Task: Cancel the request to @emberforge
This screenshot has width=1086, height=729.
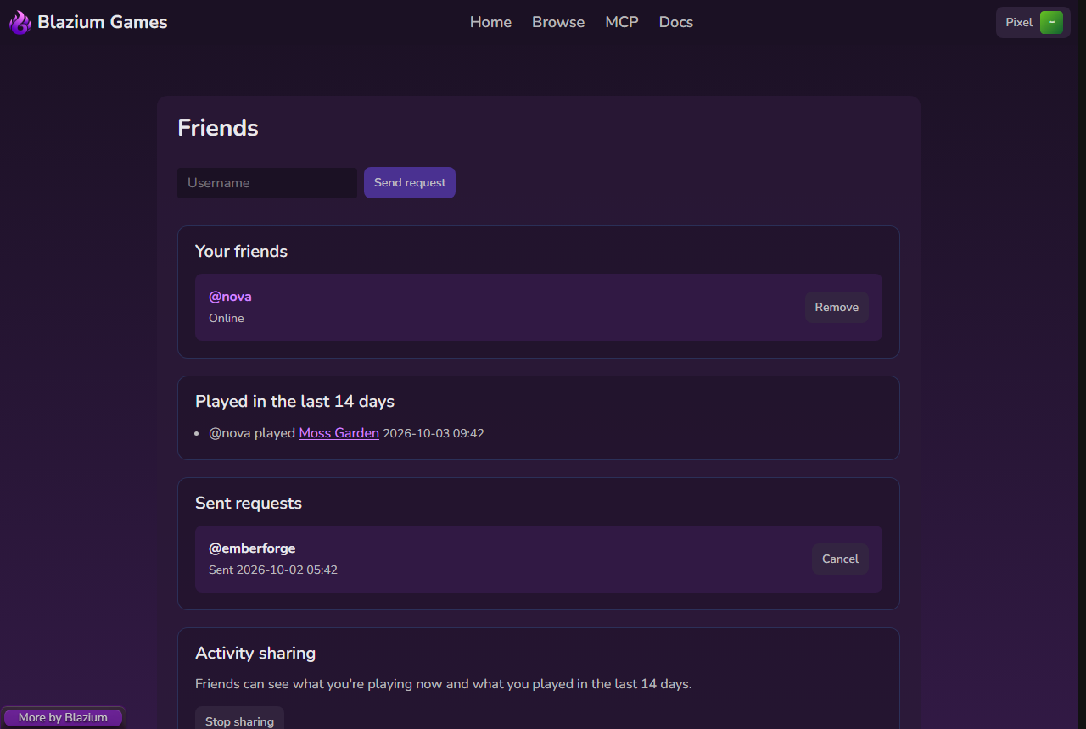Action: 840,559
